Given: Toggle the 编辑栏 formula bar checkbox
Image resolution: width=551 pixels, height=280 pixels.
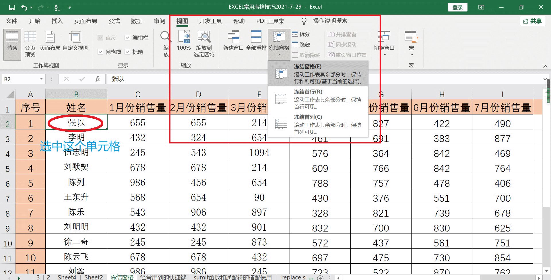Looking at the screenshot, I should pos(127,38).
